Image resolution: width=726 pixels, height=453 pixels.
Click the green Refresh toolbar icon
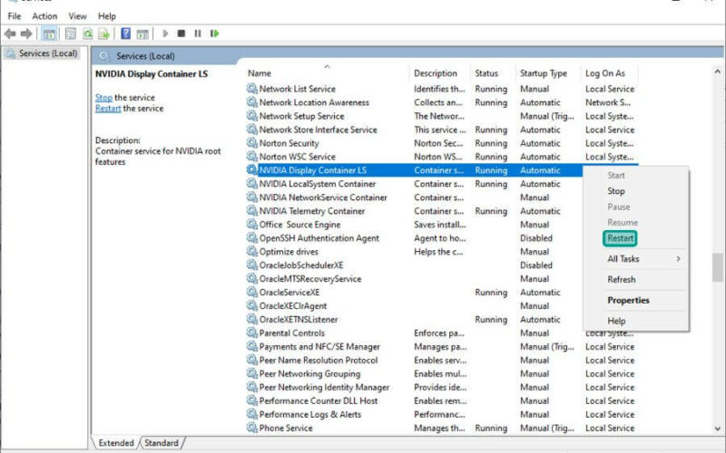click(x=87, y=34)
